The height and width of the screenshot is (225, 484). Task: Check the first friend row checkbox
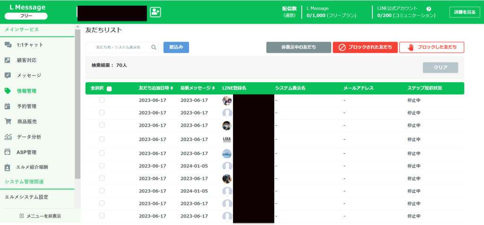(x=102, y=100)
